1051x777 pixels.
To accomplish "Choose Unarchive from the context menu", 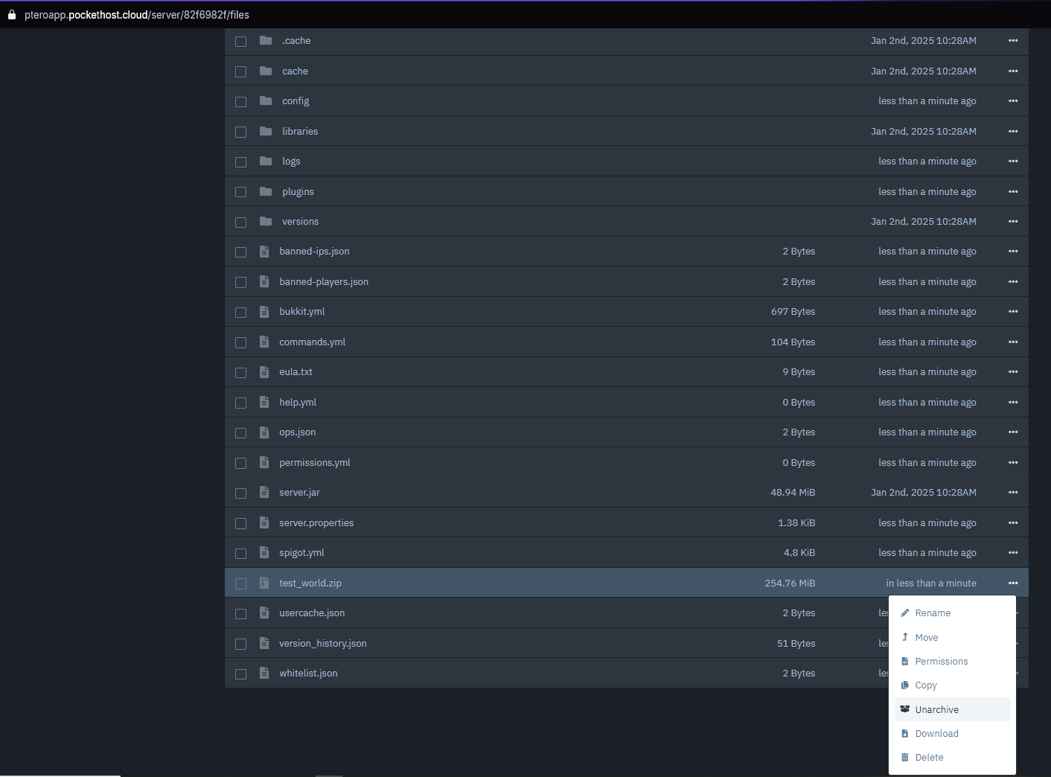I will click(x=953, y=709).
